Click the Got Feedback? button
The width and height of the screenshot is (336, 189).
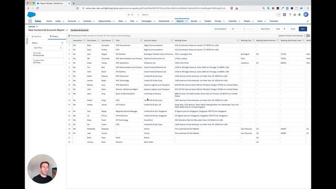[x=220, y=29]
